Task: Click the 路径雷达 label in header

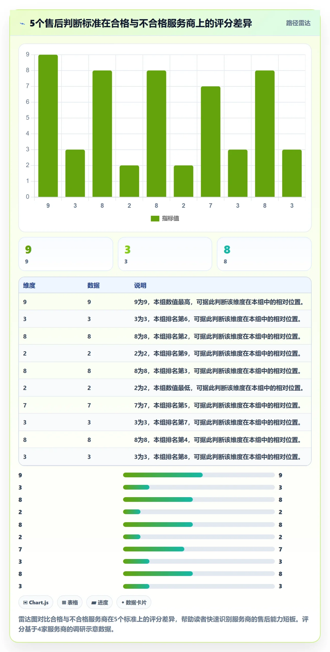Action: pos(298,23)
